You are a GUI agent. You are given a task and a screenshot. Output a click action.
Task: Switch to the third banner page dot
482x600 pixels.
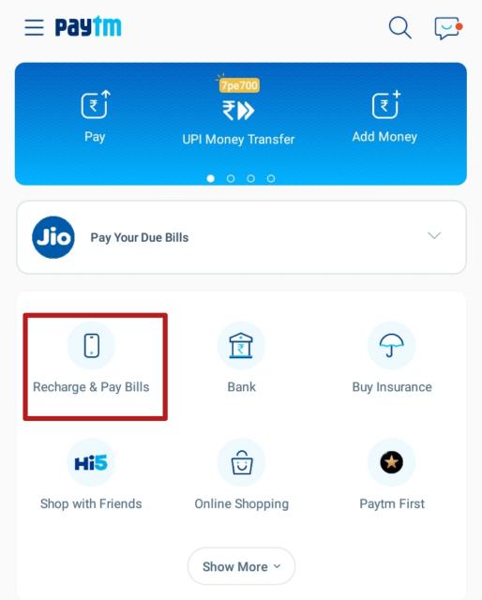pos(250,178)
